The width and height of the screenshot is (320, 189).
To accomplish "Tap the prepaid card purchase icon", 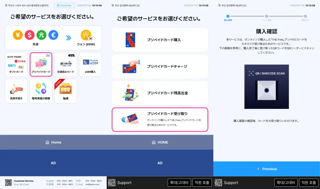I will click(130, 40).
